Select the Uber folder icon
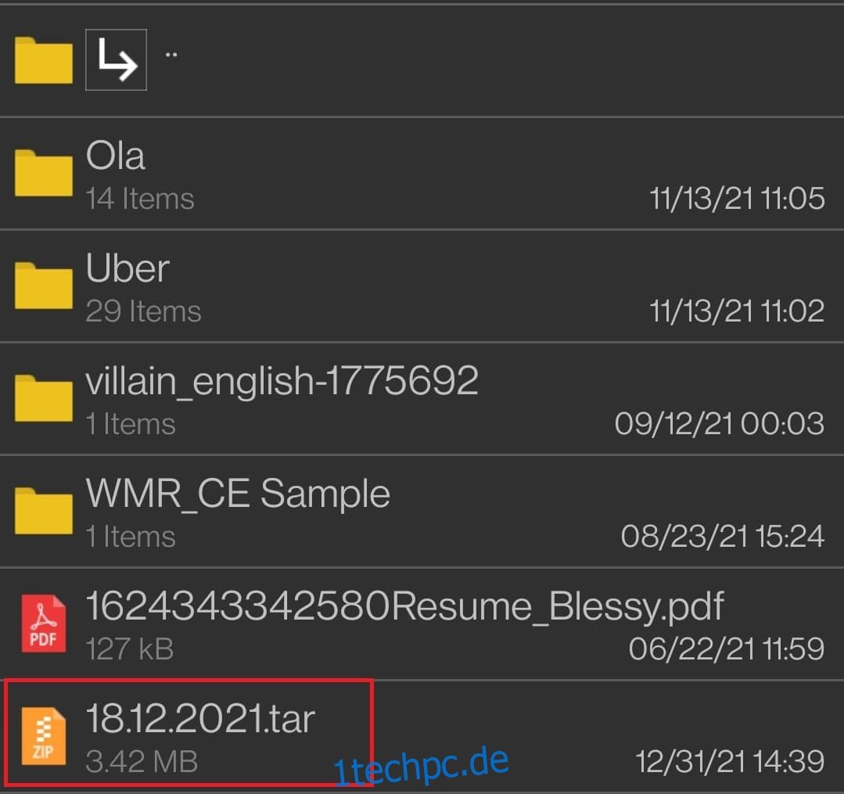844x794 pixels. (44, 286)
